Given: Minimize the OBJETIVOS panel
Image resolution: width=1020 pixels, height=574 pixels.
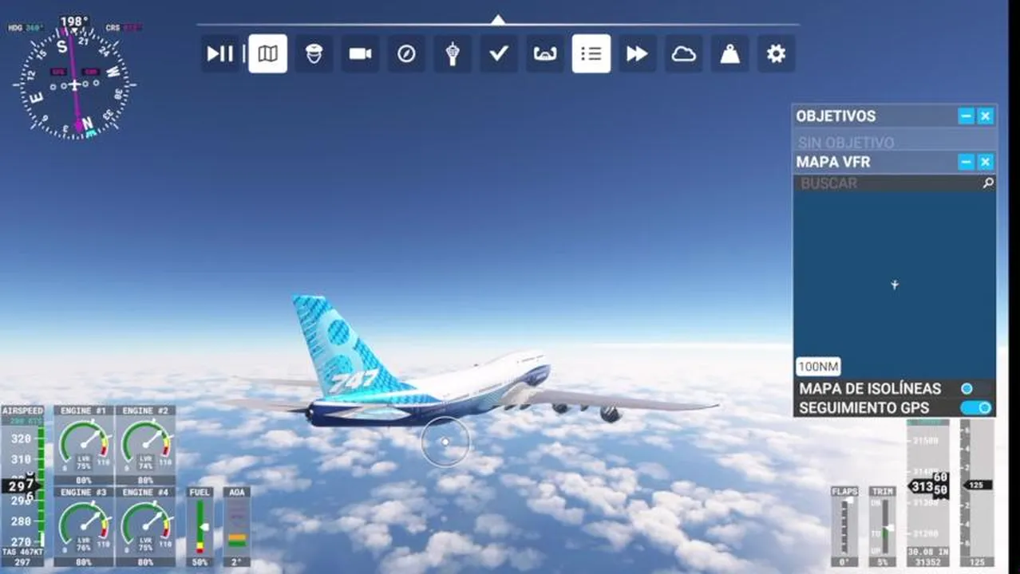Looking at the screenshot, I should coord(966,116).
